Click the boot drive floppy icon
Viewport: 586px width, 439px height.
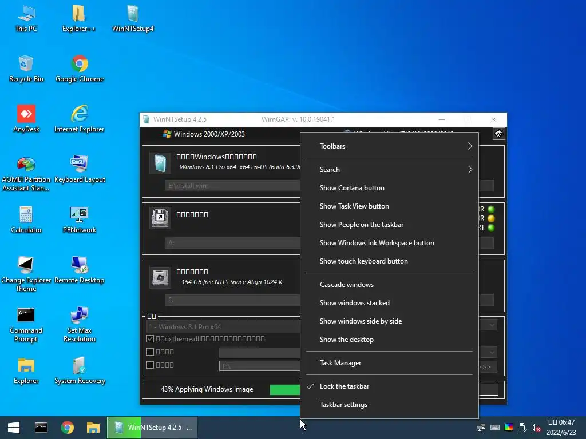tap(160, 218)
